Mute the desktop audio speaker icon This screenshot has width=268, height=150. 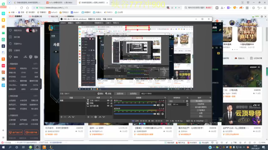[158, 114]
